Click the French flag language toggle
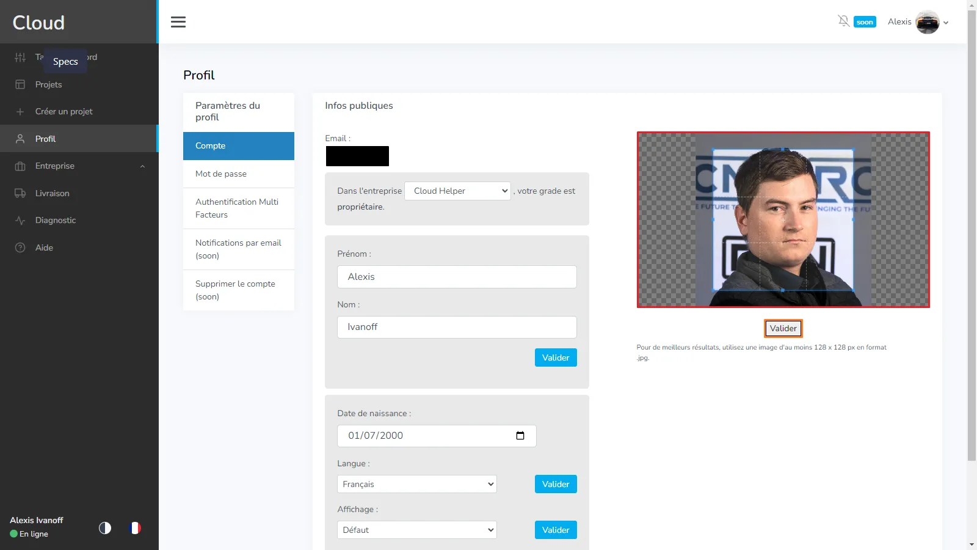 click(x=135, y=528)
